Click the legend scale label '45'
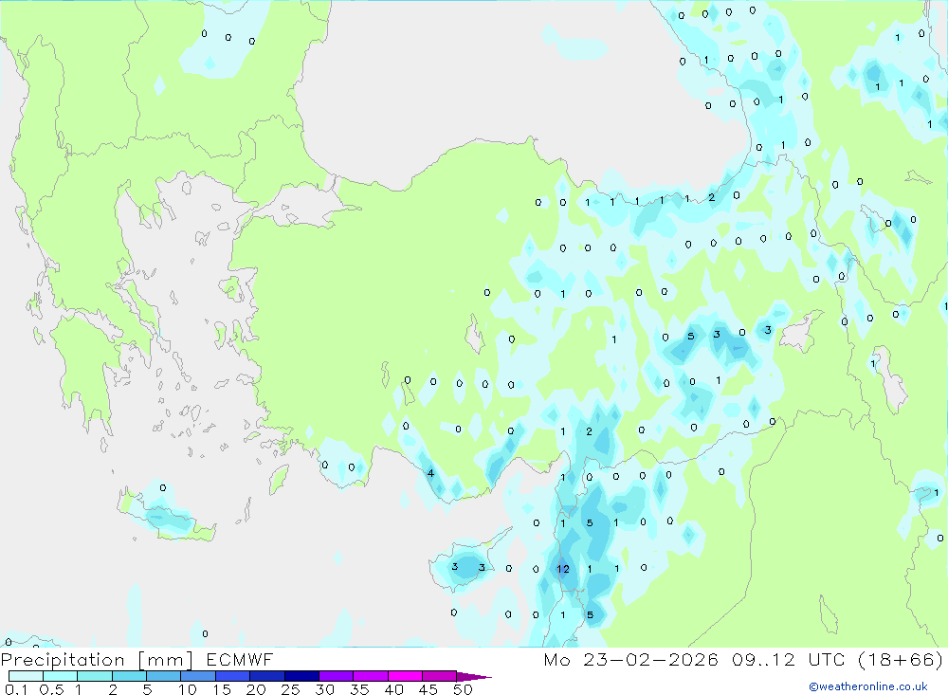Image resolution: width=948 pixels, height=695 pixels. tap(428, 689)
